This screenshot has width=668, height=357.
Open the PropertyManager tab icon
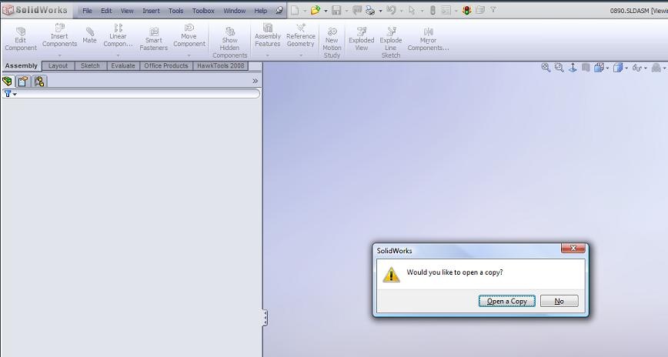tap(22, 81)
